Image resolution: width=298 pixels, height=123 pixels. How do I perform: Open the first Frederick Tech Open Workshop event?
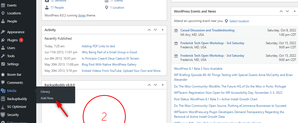tap(212, 43)
